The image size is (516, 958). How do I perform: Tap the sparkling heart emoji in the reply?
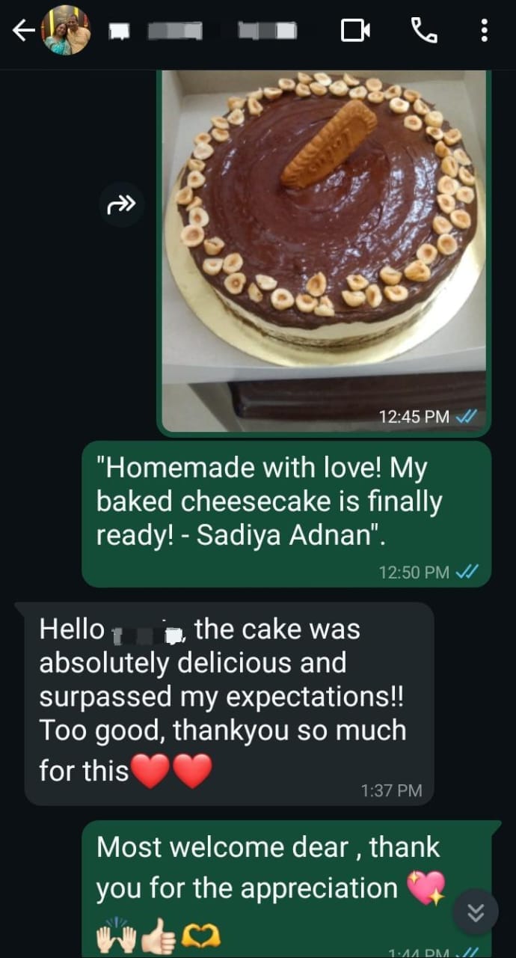click(x=426, y=888)
